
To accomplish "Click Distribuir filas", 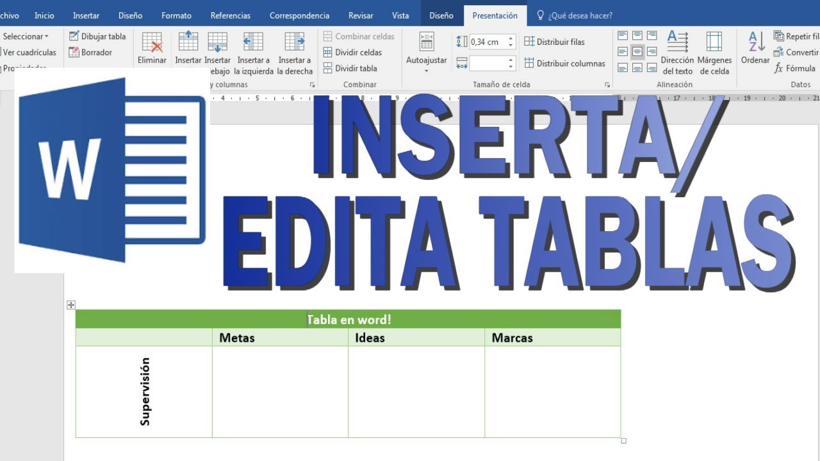I will [x=555, y=42].
